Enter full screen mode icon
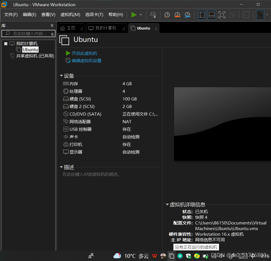 tap(222, 15)
